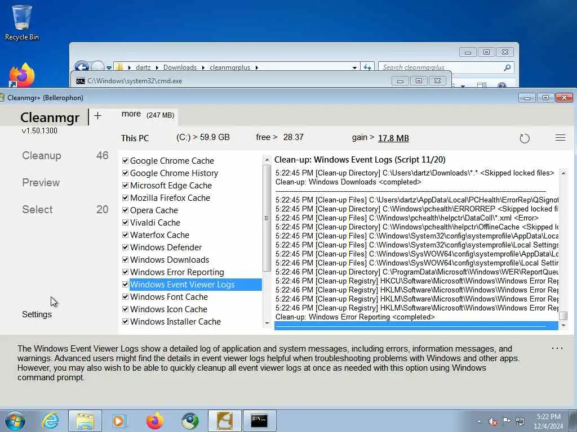
Task: Click log pane scroll-up arrow
Action: tap(563, 173)
